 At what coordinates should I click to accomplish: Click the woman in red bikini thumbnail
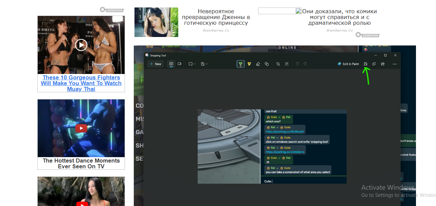(81, 191)
